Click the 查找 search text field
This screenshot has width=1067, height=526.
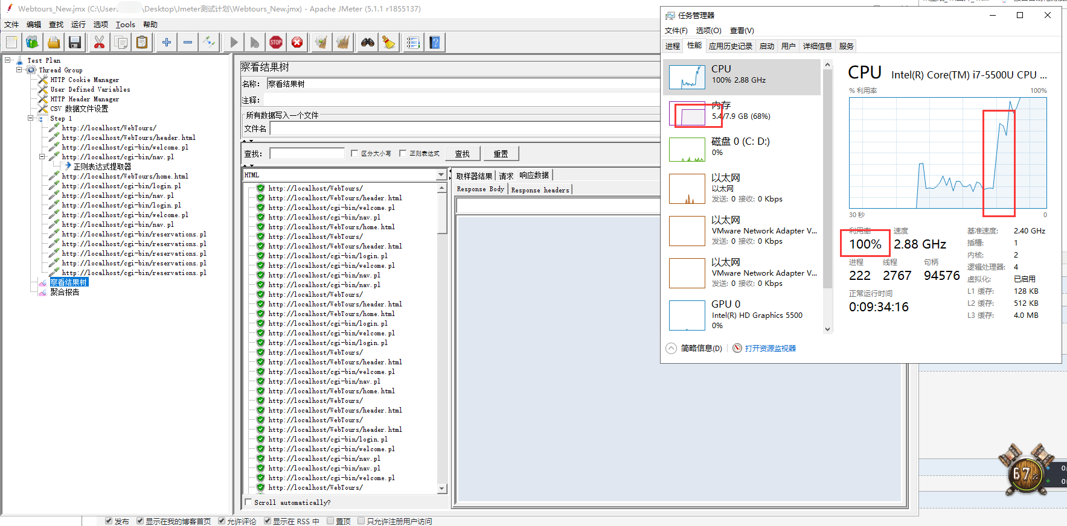[x=307, y=153]
